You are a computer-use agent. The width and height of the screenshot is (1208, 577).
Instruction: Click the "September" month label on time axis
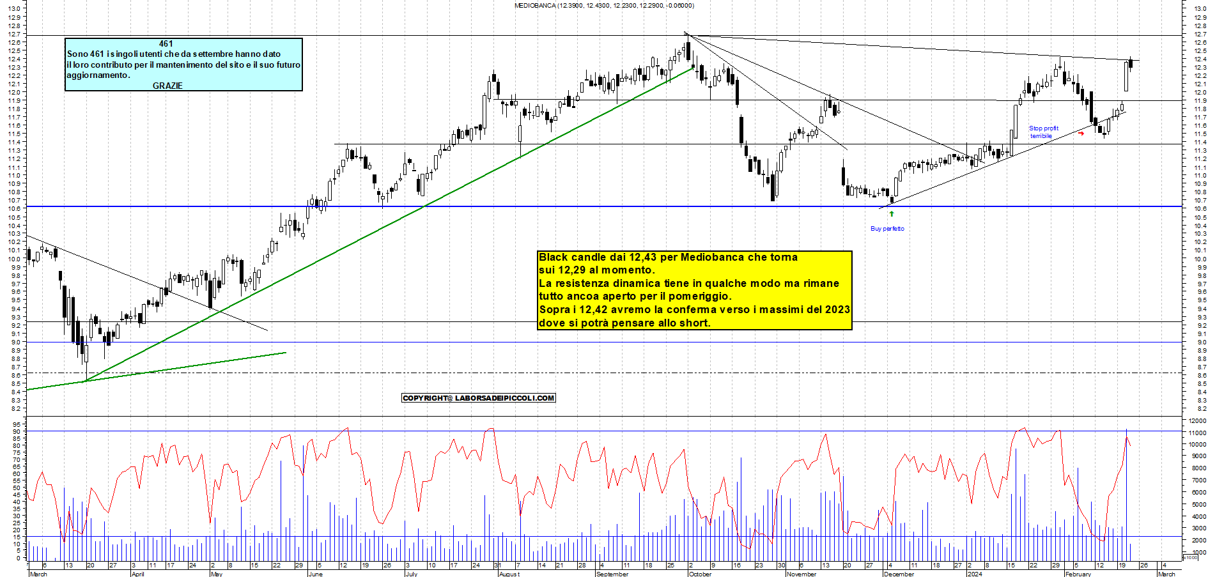pos(612,574)
